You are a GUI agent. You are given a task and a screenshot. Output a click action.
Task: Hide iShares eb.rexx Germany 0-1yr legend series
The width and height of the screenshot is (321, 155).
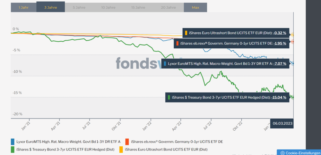177,142
